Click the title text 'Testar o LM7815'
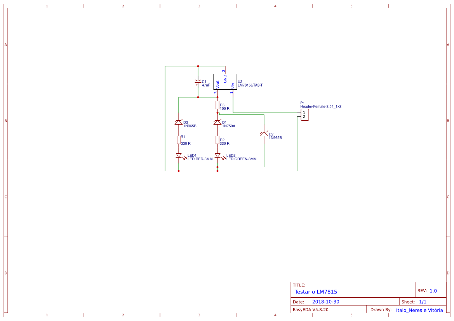Viewport: 454px width, 321px height. point(316,292)
